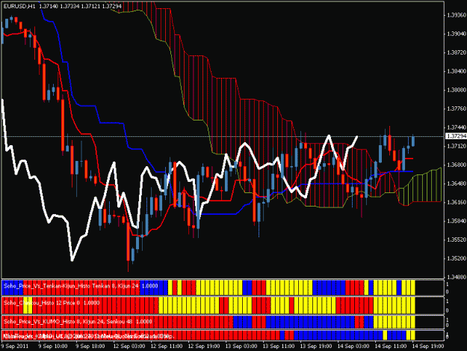Click the 9 Sep 18:00 time label
The image size is (467, 351).
(x=90, y=347)
